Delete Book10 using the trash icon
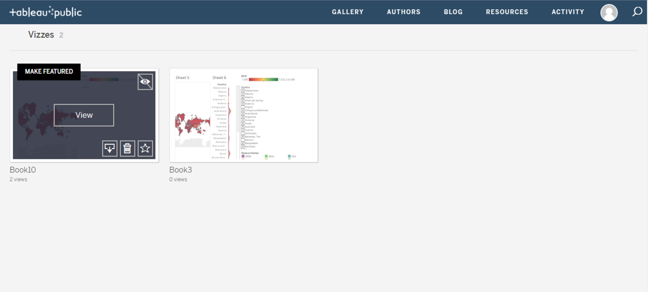This screenshot has width=648, height=292. tap(128, 148)
